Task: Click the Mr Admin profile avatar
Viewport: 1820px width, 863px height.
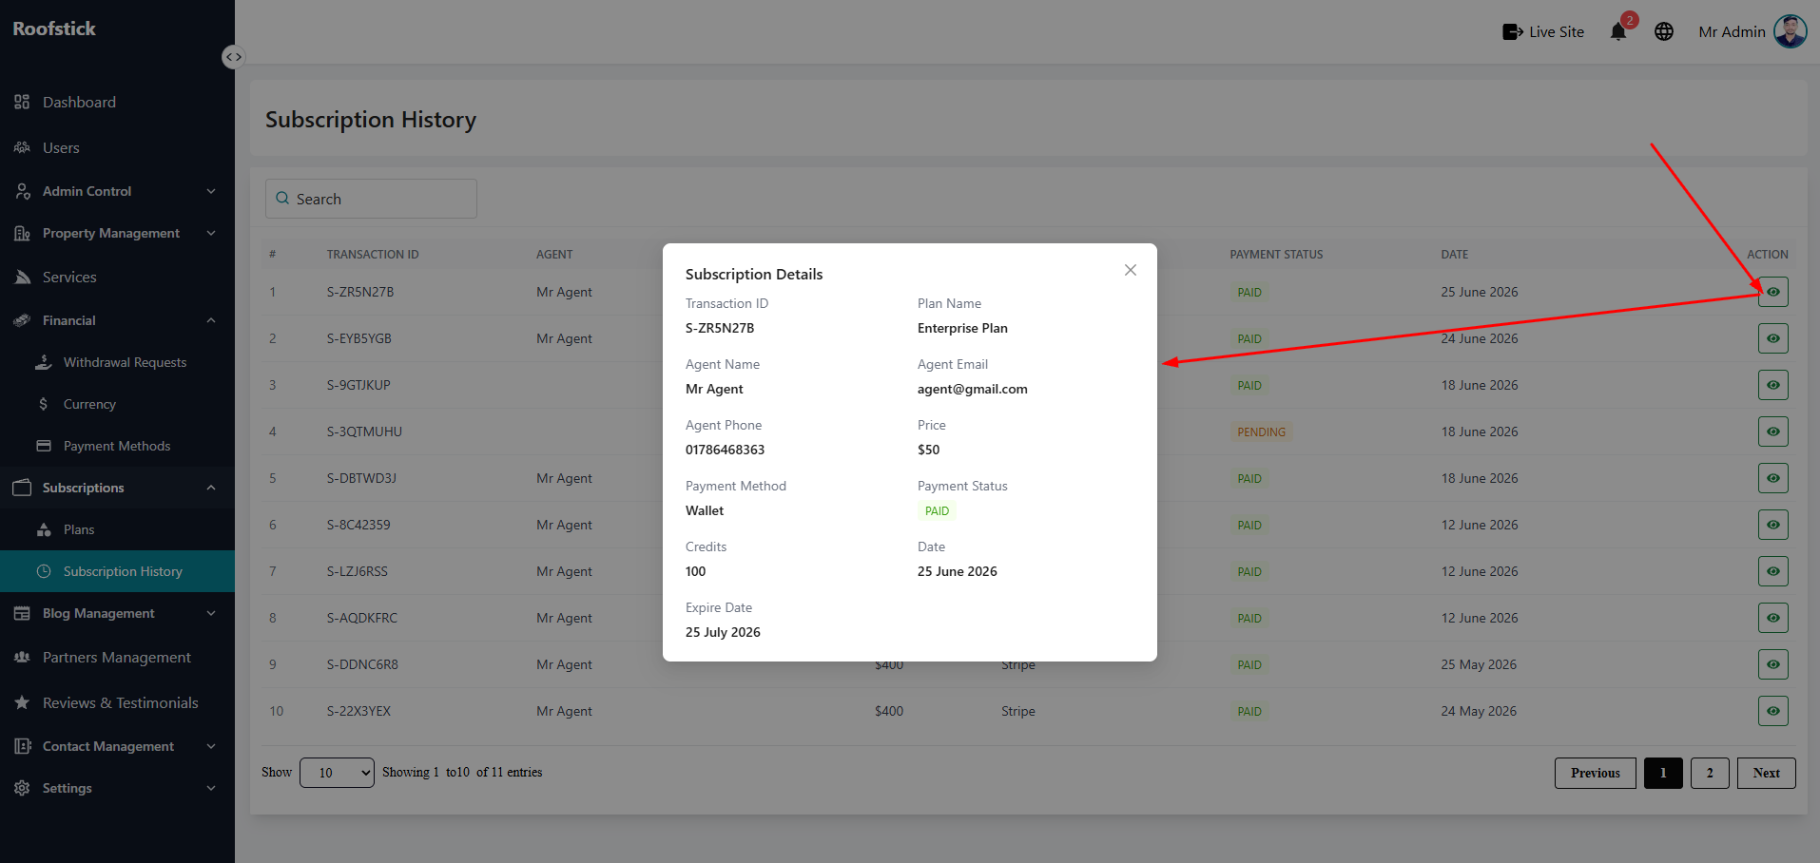Action: pos(1791,31)
